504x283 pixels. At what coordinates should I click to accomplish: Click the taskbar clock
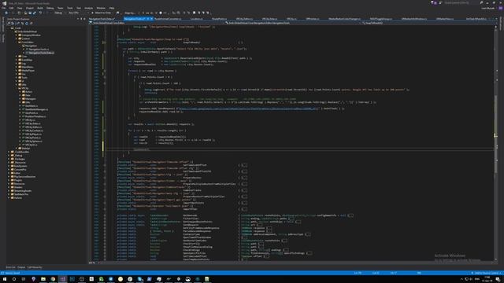point(487,279)
